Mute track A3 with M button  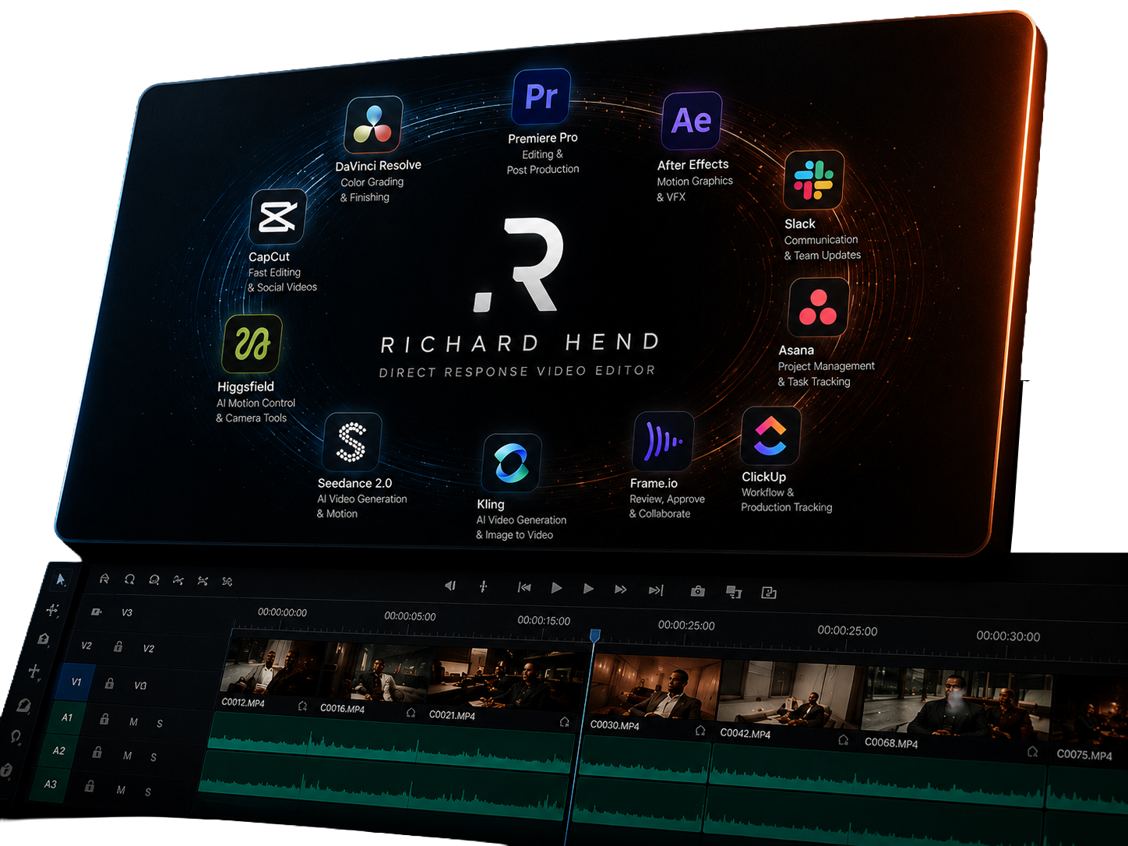pyautogui.click(x=121, y=790)
